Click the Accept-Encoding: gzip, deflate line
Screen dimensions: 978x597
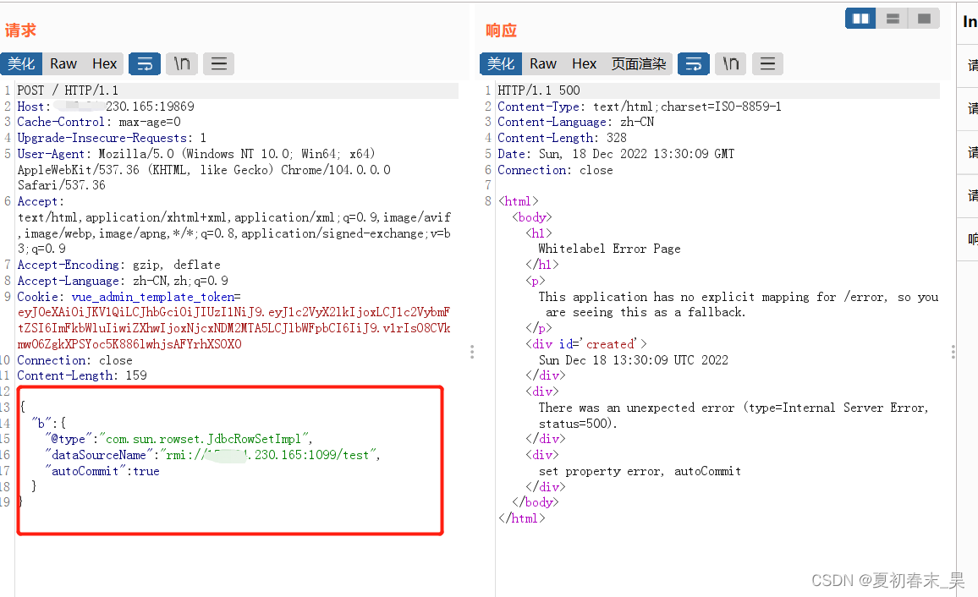point(118,265)
